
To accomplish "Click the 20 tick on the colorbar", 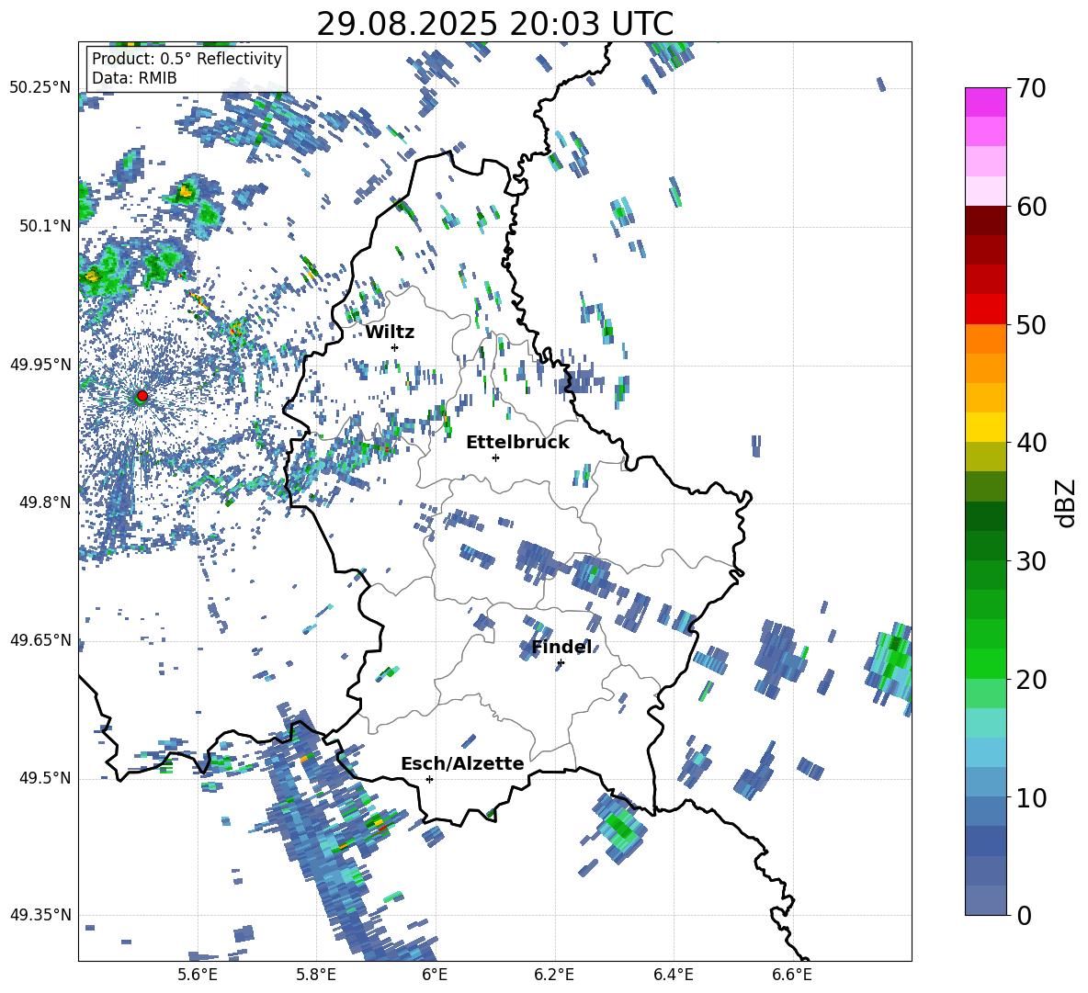I will tap(1031, 680).
